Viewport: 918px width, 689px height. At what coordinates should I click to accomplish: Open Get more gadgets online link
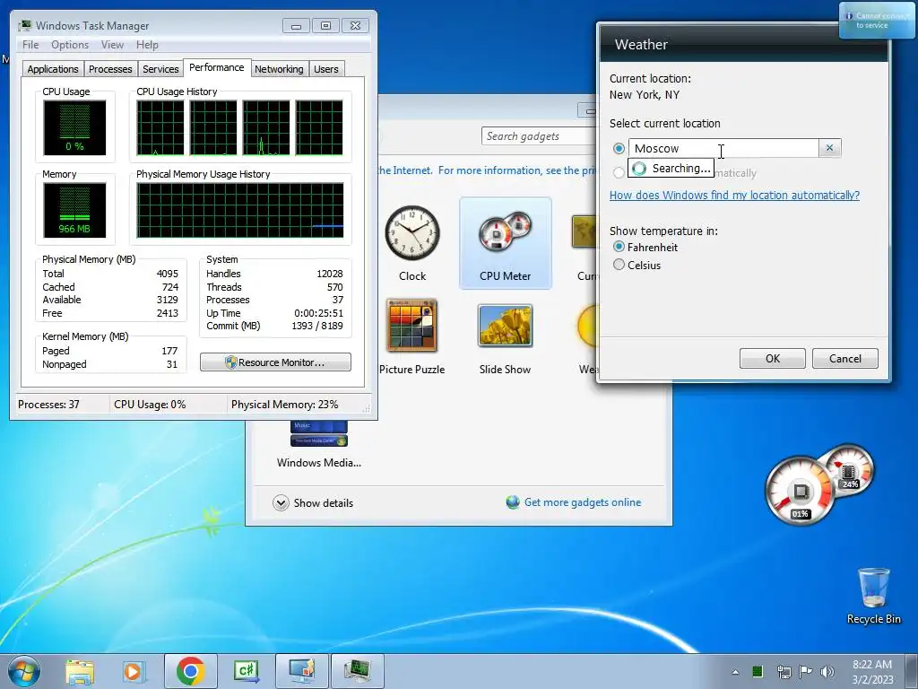tap(583, 502)
